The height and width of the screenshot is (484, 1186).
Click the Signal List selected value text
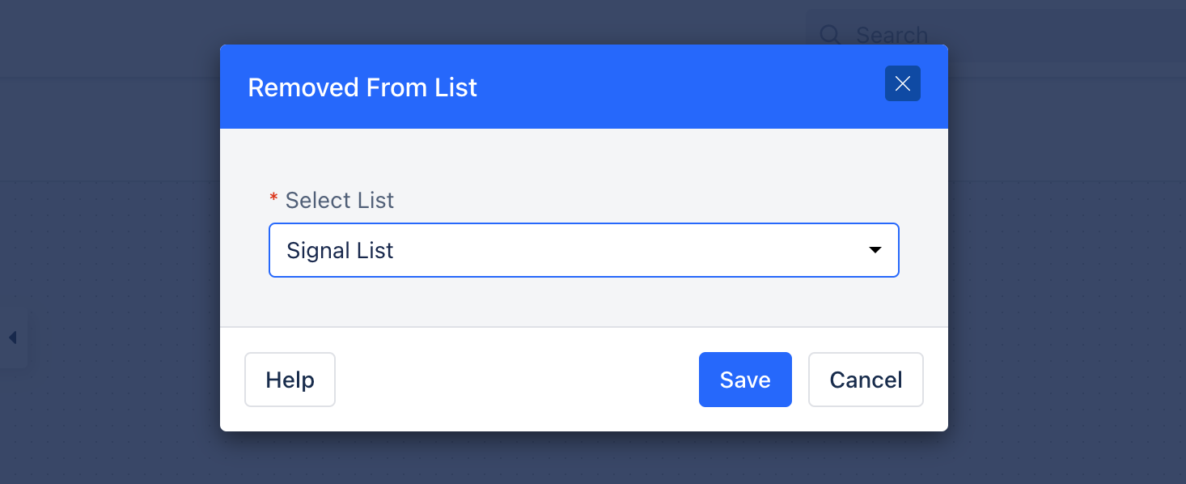(x=340, y=251)
